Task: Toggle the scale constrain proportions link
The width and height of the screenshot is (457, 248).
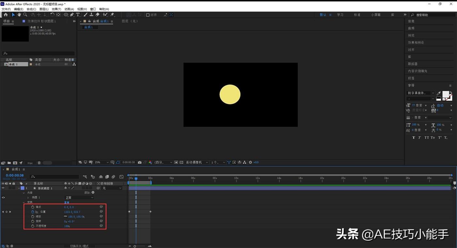Action: click(65, 216)
